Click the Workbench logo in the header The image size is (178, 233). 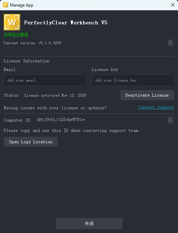[x=12, y=22]
